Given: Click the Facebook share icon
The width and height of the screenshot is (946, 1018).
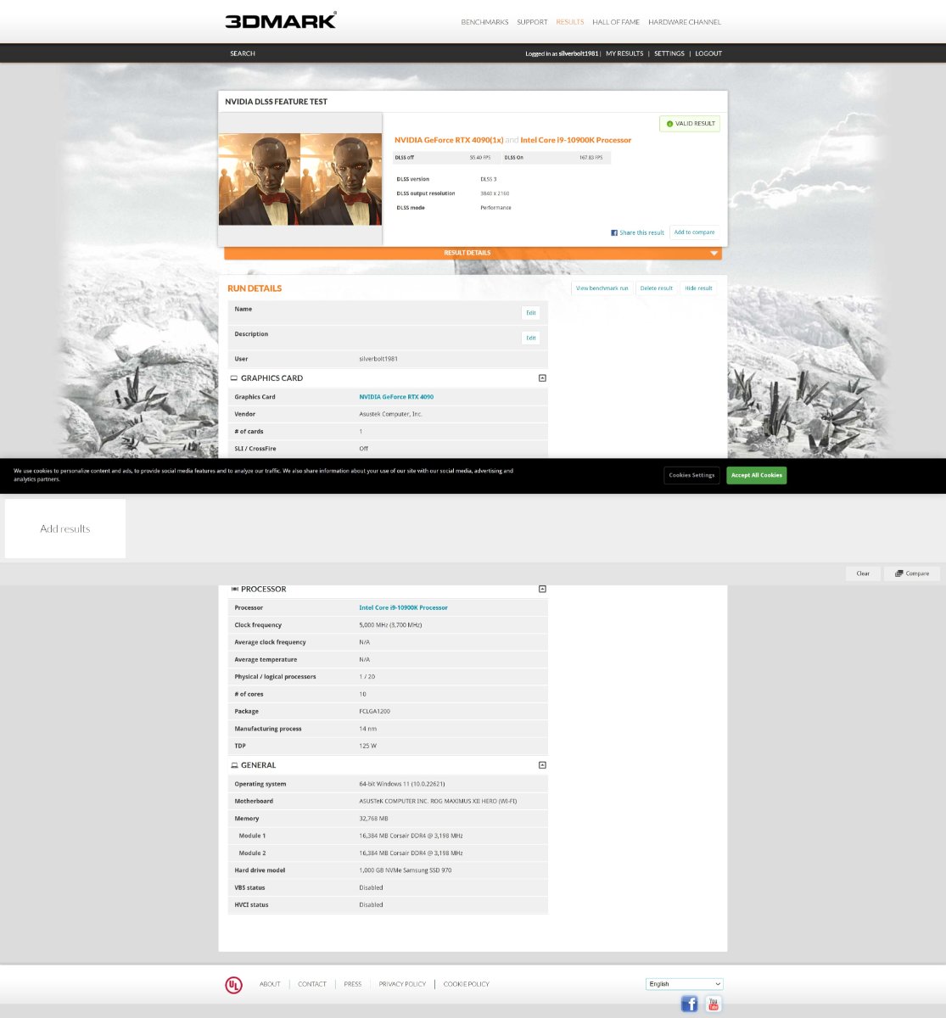Looking at the screenshot, I should [614, 232].
